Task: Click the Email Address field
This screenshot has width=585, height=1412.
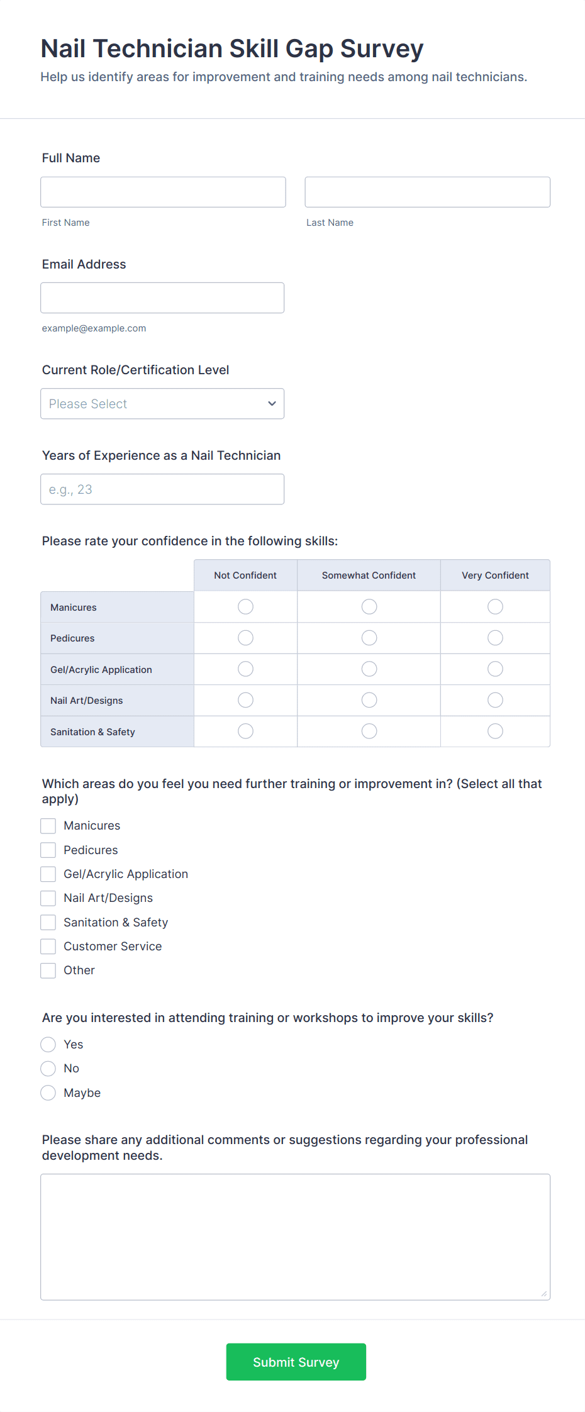Action: (x=162, y=297)
